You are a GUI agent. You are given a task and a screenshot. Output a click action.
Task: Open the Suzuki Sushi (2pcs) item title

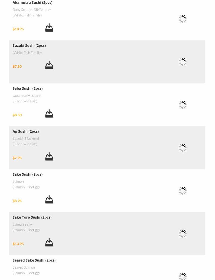point(29,45)
